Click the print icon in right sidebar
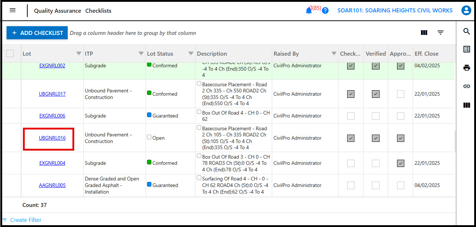 [467, 68]
